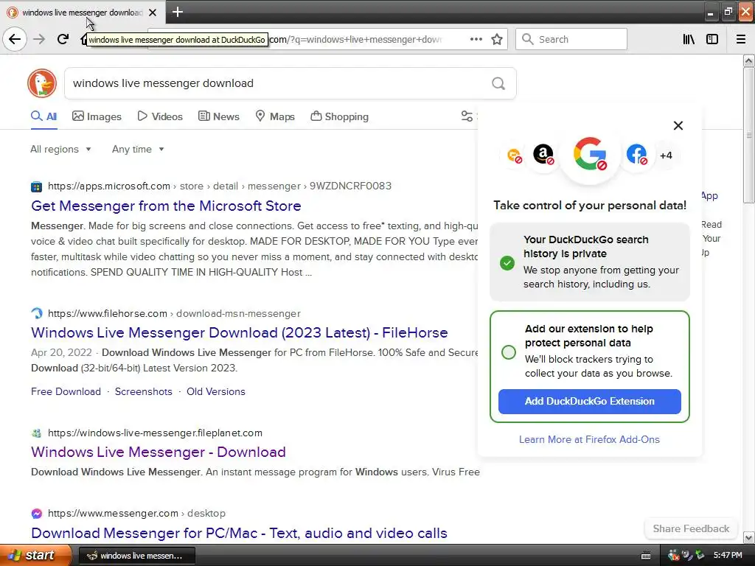Bookmark this page with the star icon
The height and width of the screenshot is (566, 755).
(x=497, y=39)
